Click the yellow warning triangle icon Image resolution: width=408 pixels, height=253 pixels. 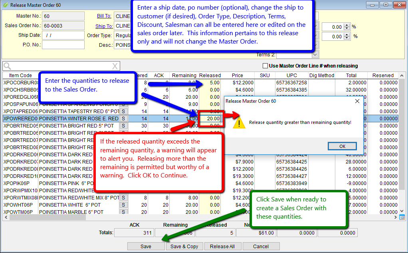240,122
